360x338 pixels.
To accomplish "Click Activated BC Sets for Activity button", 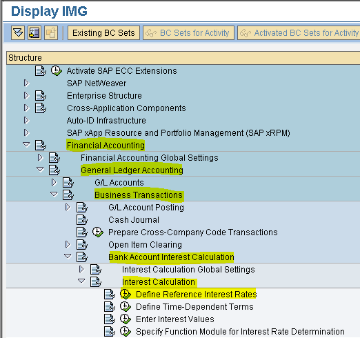I will click(x=299, y=33).
